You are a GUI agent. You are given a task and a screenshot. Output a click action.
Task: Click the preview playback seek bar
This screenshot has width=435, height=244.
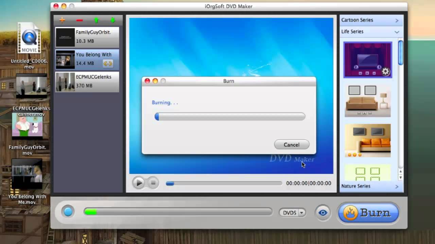[x=224, y=183]
